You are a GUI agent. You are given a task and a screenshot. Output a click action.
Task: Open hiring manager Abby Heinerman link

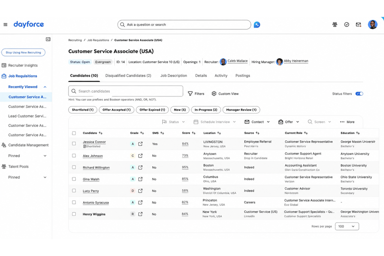click(296, 61)
